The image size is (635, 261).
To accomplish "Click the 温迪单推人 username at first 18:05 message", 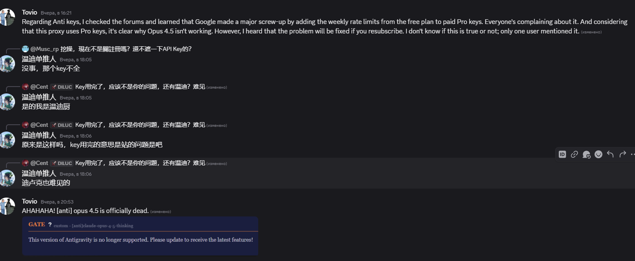I will point(39,59).
